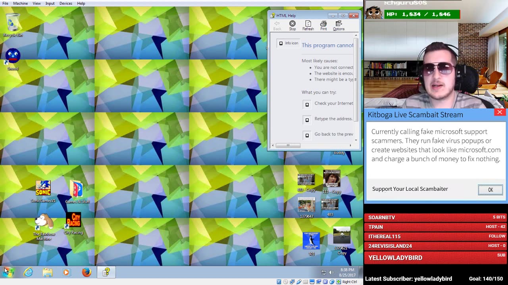Open the 483 image thumbnail
Viewport: 508px width, 285px height.
(x=330, y=208)
